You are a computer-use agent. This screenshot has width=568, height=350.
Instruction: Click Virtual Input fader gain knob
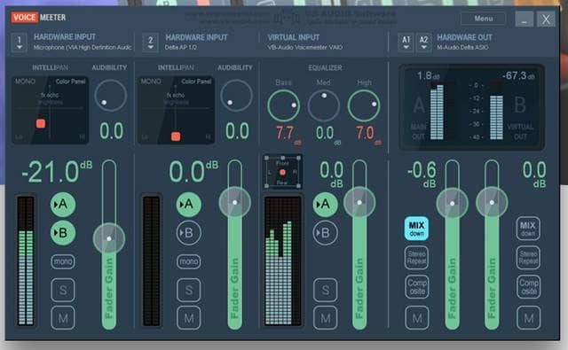click(359, 203)
